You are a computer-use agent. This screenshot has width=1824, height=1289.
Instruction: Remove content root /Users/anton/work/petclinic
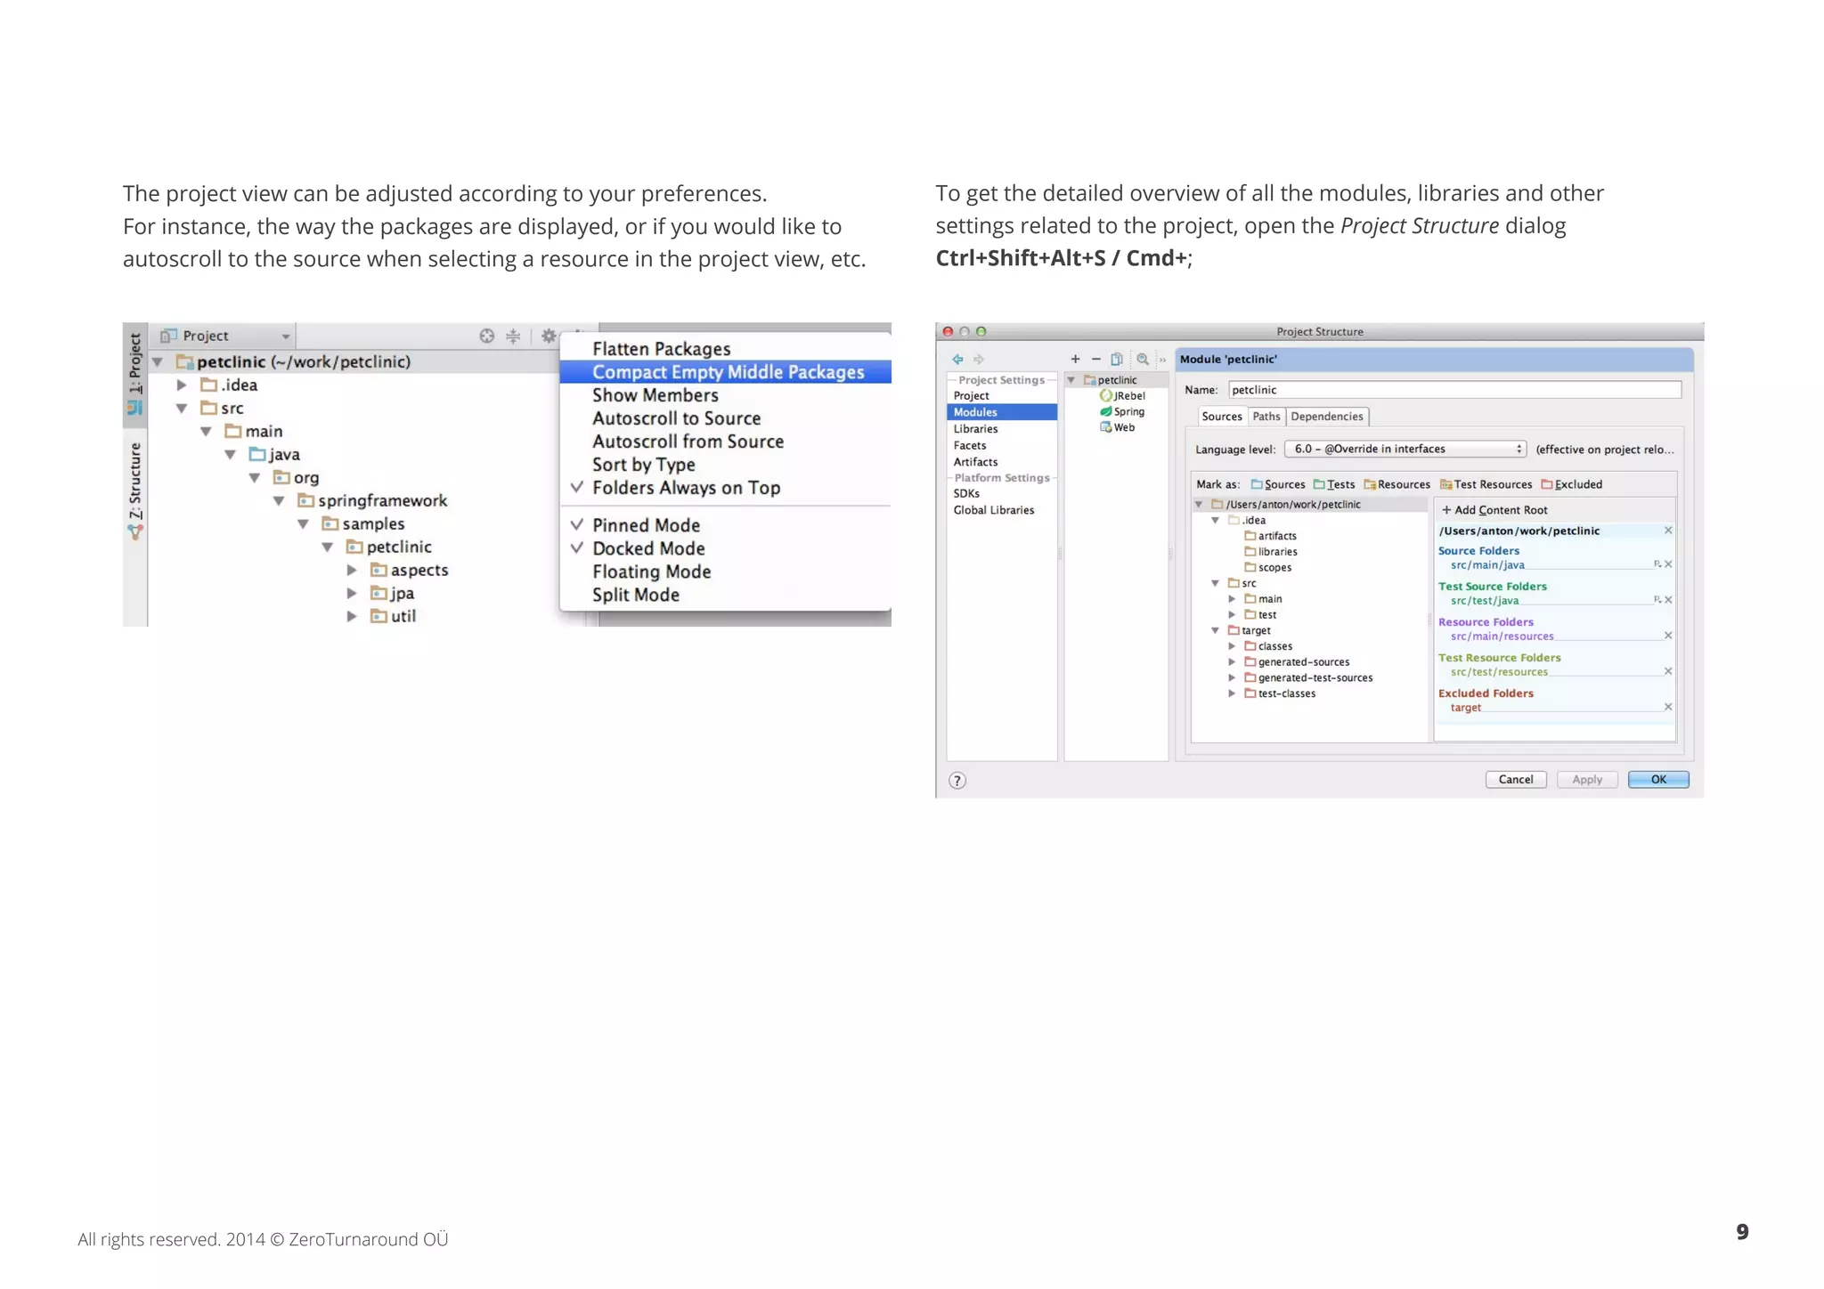coord(1668,530)
